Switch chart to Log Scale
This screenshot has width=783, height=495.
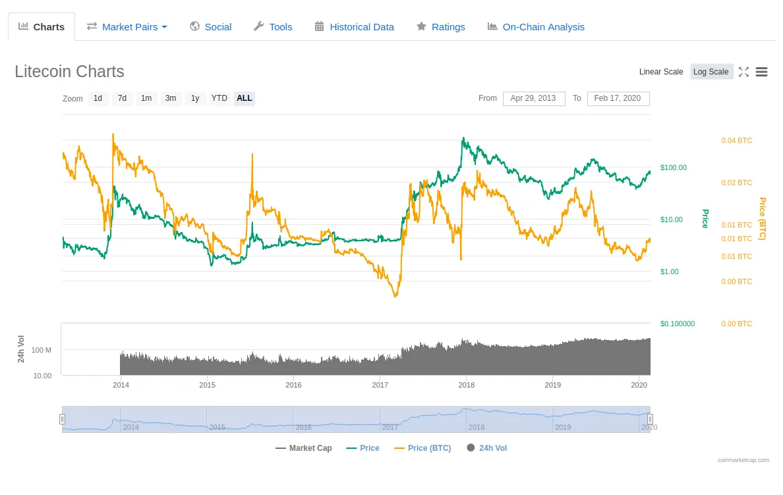(x=711, y=72)
